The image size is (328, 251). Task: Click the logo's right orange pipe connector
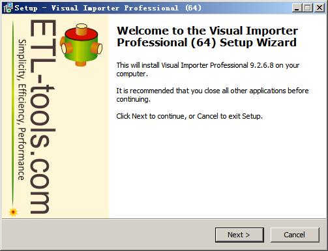click(97, 48)
